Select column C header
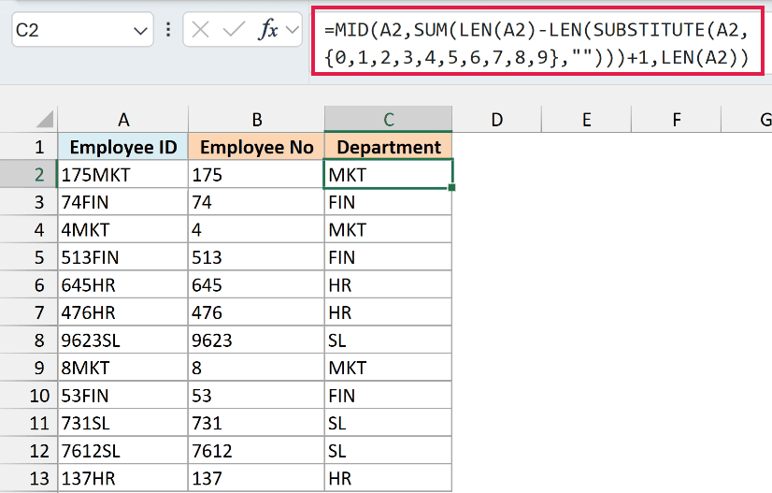772x493 pixels. (389, 120)
